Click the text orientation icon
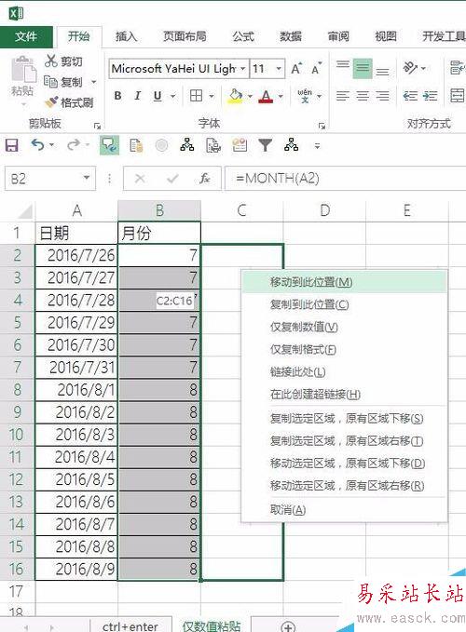The width and height of the screenshot is (466, 632). [x=410, y=68]
